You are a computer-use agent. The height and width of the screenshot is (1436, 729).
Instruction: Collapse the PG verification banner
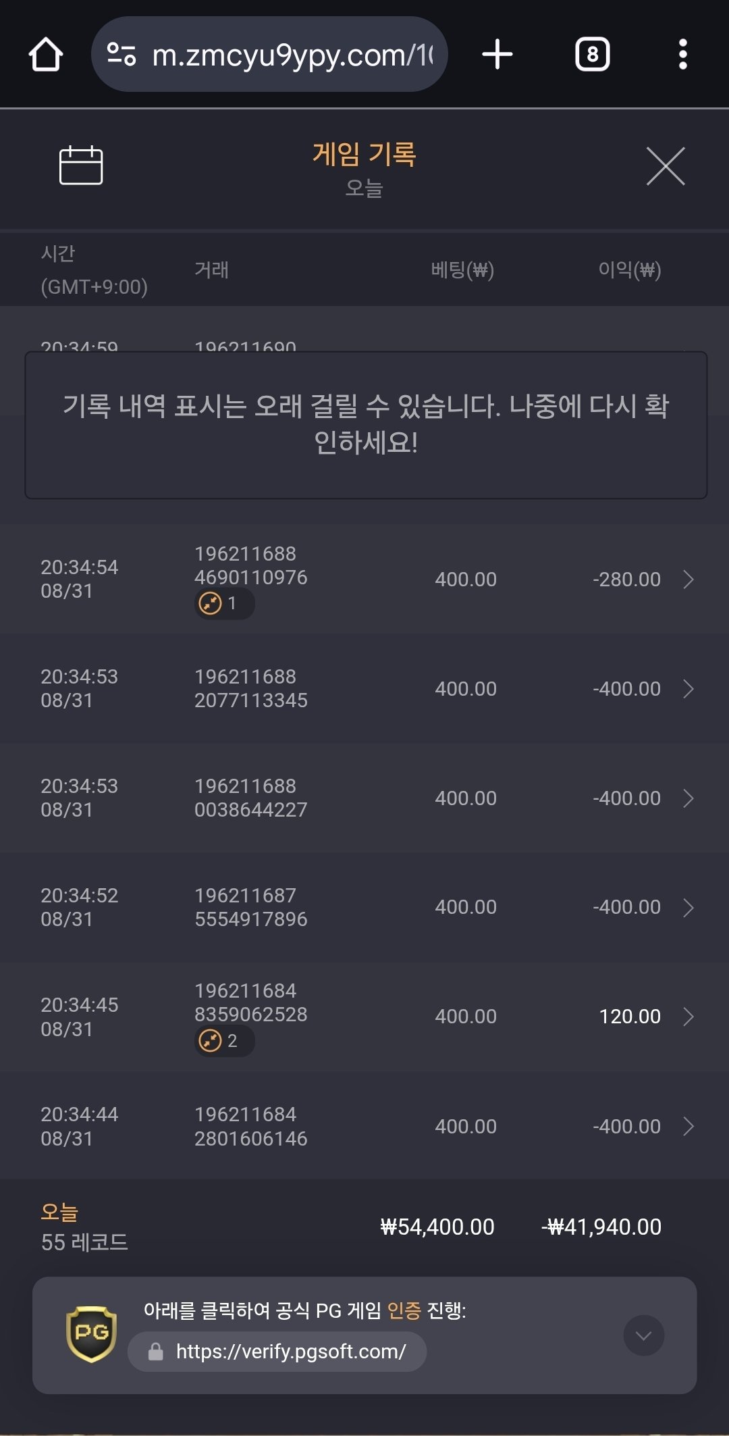pos(643,1335)
